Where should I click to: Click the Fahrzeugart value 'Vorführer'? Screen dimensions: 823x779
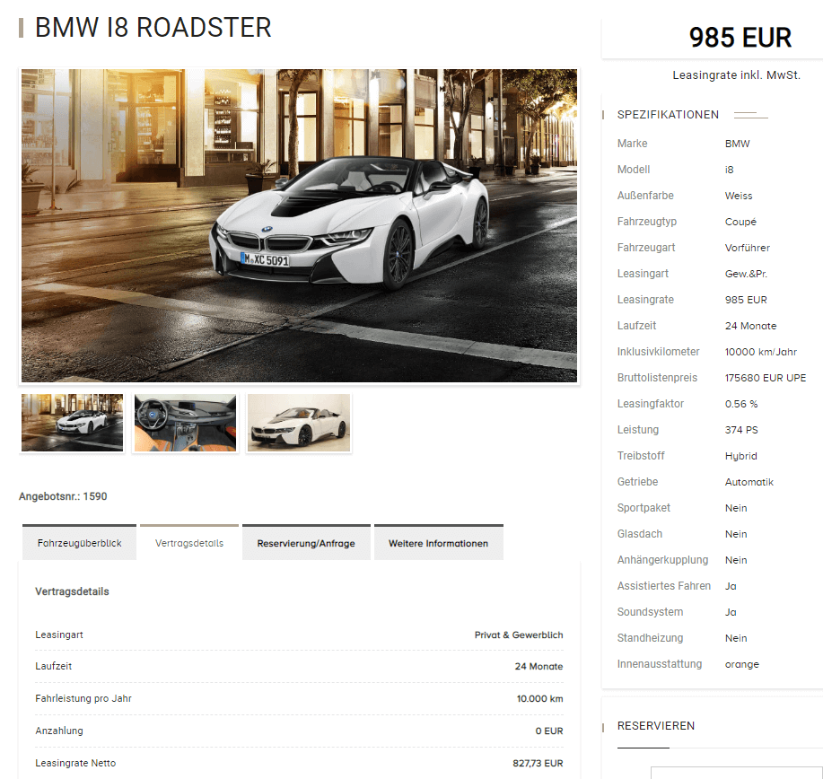tap(748, 247)
